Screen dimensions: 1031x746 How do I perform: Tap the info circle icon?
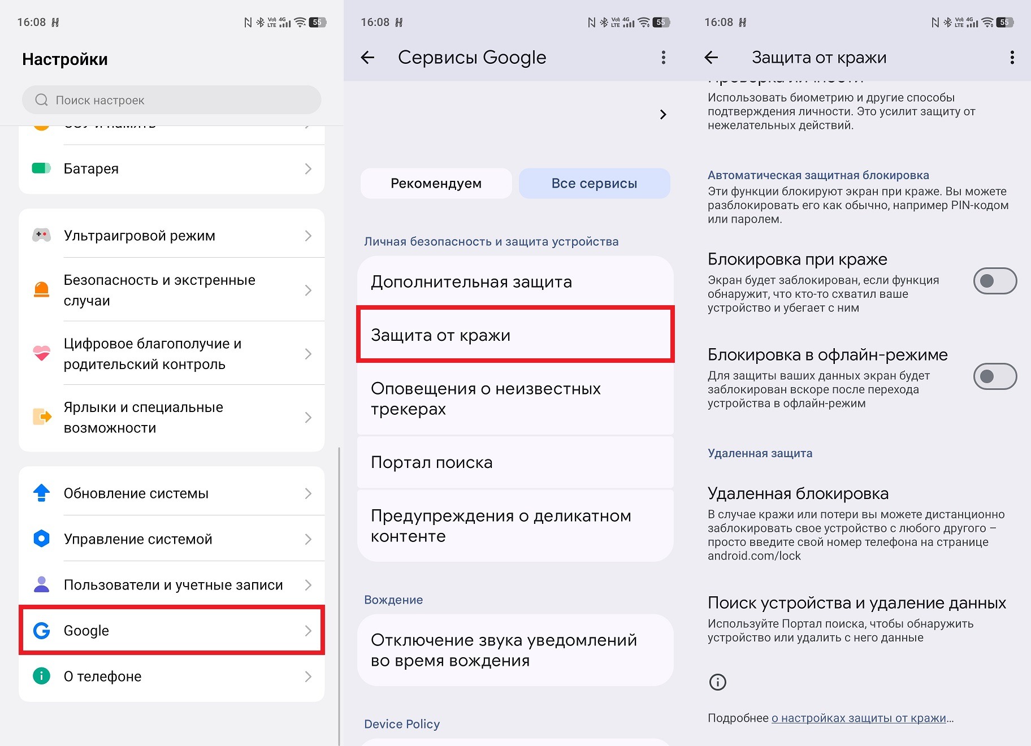717,682
